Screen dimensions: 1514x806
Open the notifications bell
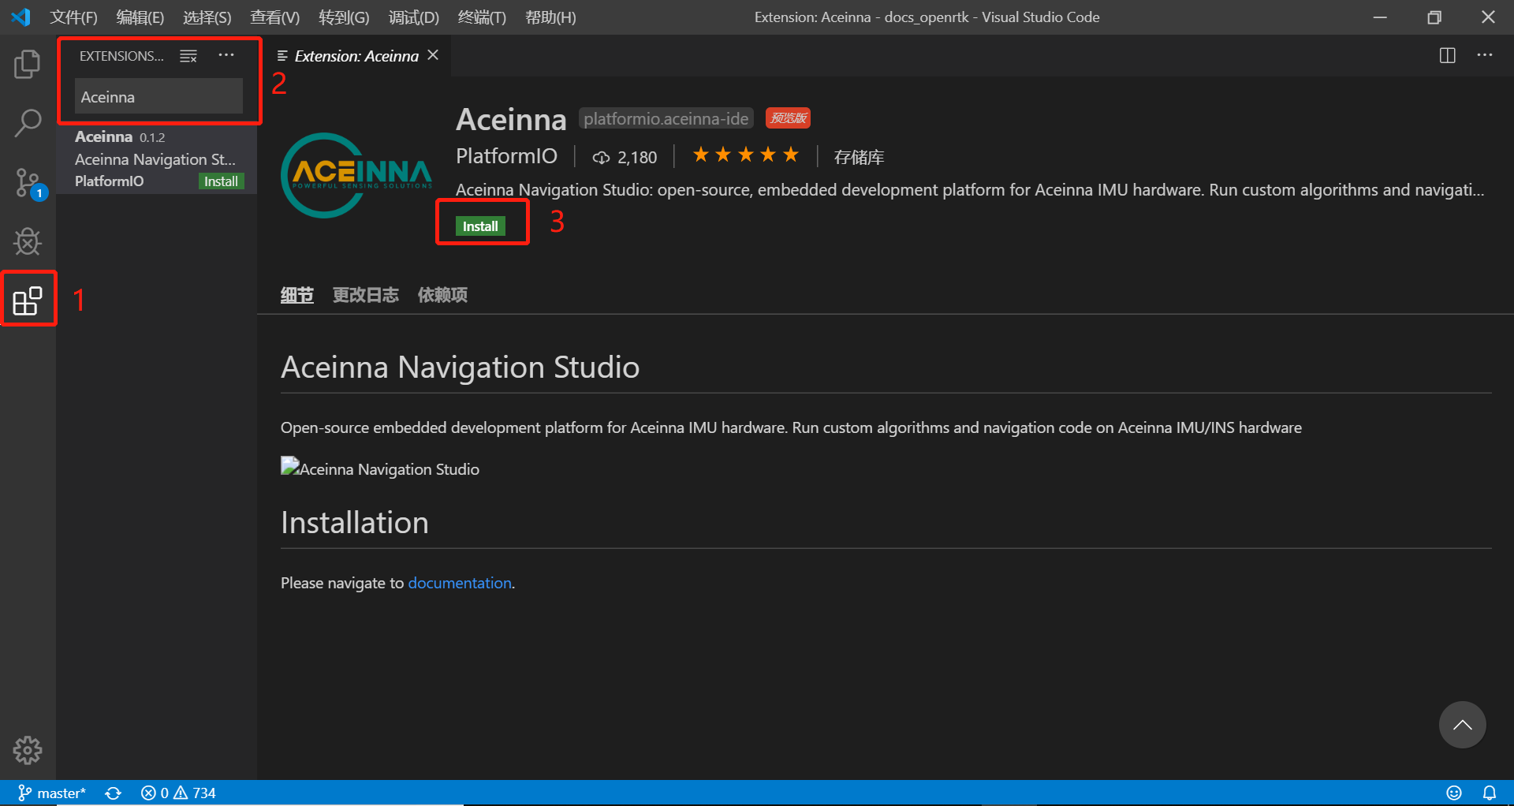point(1490,793)
